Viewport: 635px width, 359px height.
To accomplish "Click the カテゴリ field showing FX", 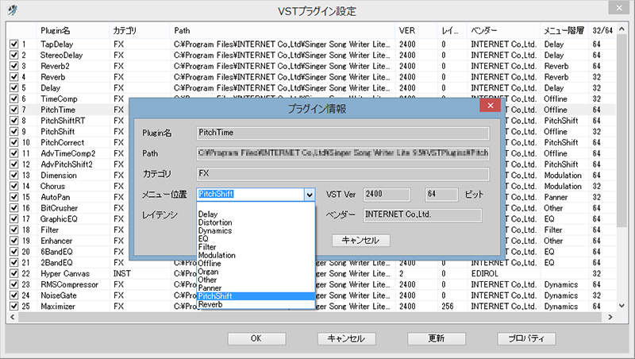I will (x=343, y=174).
